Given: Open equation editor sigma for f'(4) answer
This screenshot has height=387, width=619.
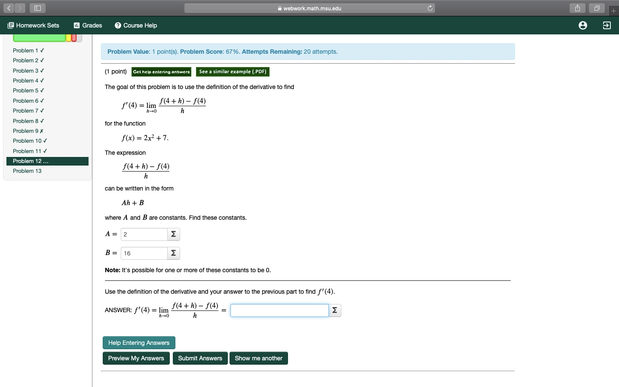Looking at the screenshot, I should (x=334, y=310).
